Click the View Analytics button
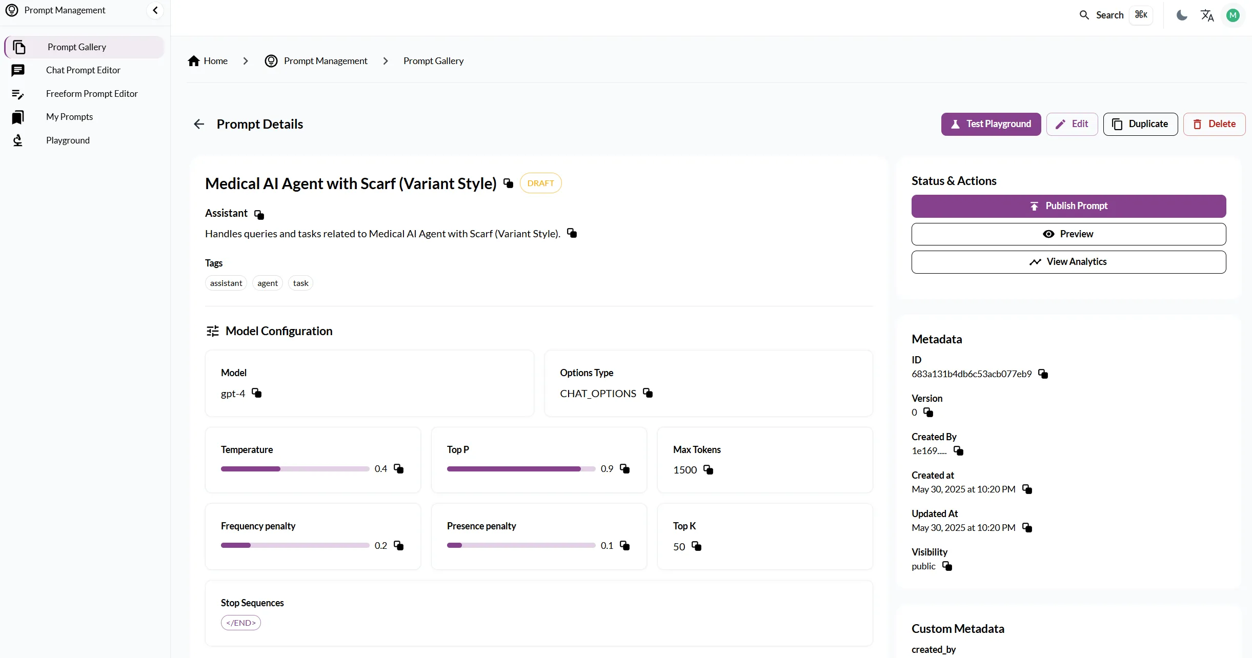 (1068, 262)
